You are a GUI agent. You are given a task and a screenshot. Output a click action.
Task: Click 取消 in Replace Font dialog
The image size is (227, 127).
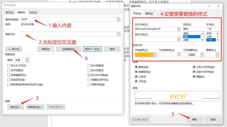coord(213,119)
